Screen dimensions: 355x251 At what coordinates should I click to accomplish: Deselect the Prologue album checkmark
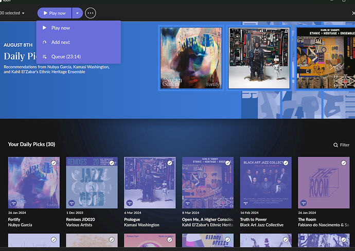pos(170,163)
